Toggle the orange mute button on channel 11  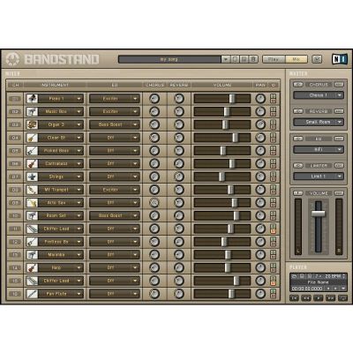pyautogui.click(x=273, y=231)
